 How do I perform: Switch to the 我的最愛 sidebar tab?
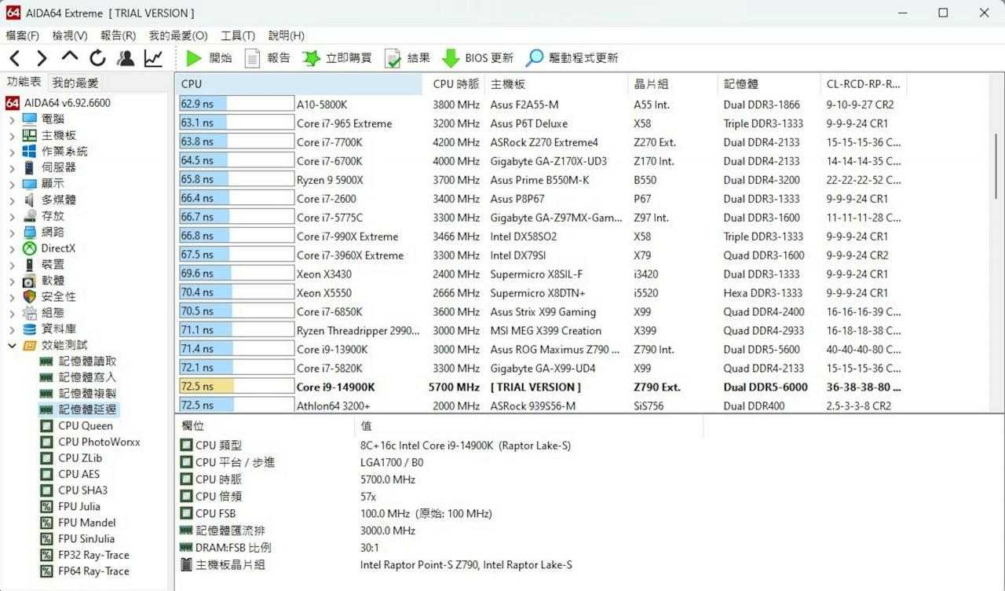(x=75, y=83)
